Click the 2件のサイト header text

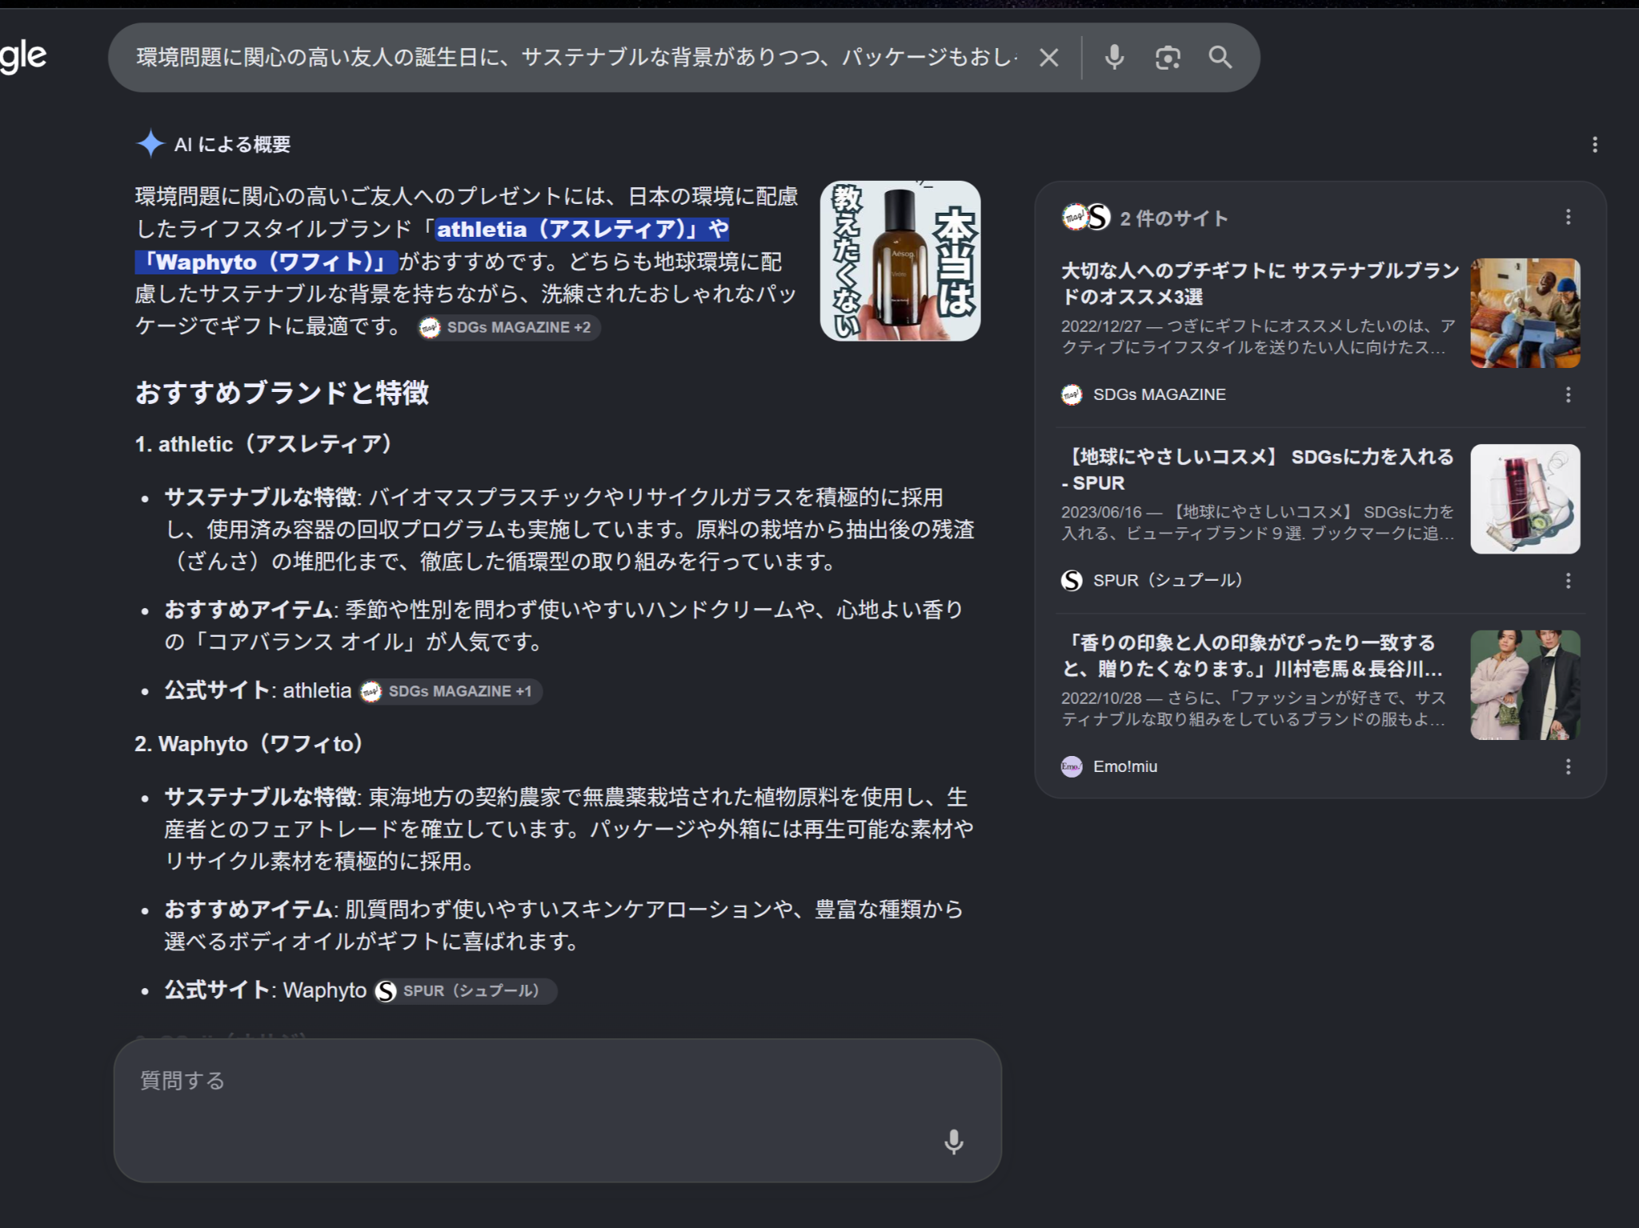pos(1173,218)
